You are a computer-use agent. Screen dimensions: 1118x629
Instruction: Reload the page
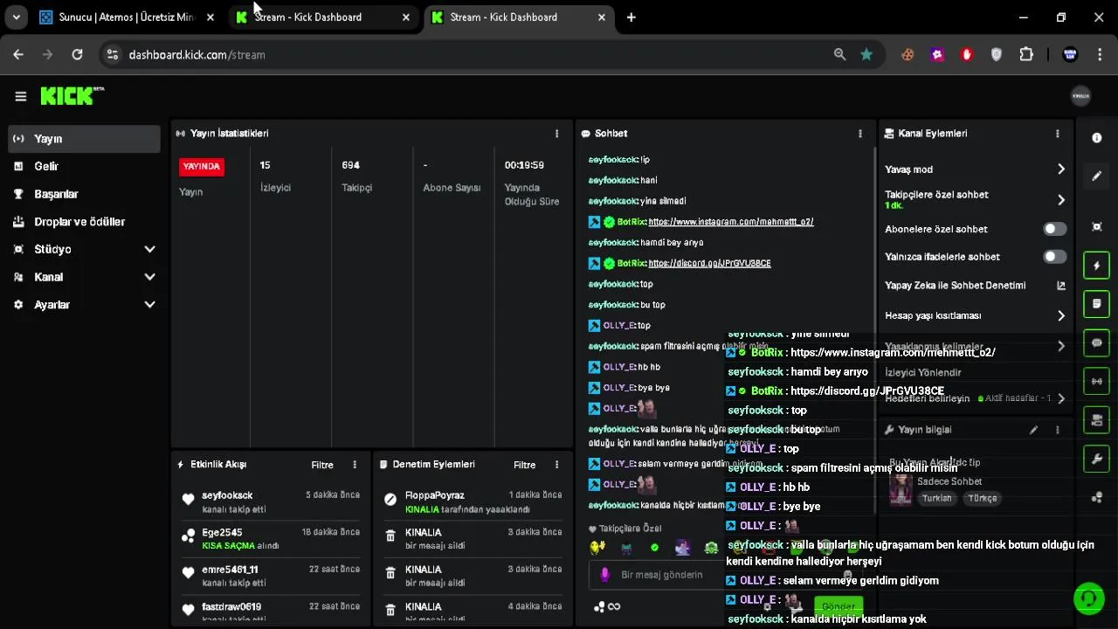(77, 54)
